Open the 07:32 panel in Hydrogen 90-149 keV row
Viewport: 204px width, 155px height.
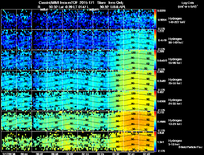click(x=116, y=40)
